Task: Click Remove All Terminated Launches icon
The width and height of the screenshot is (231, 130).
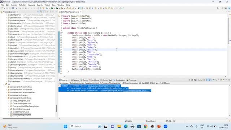Action: [195, 80]
